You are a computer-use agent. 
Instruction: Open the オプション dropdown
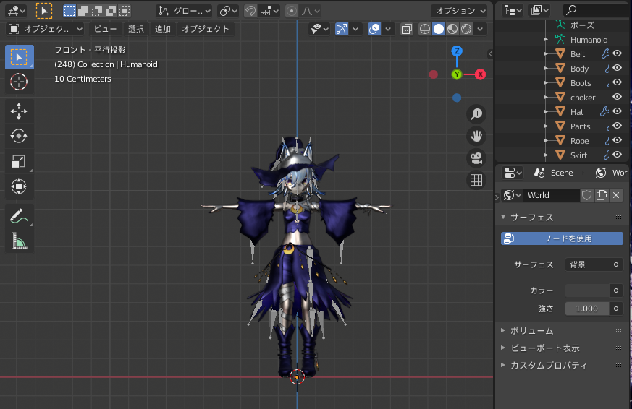(460, 11)
